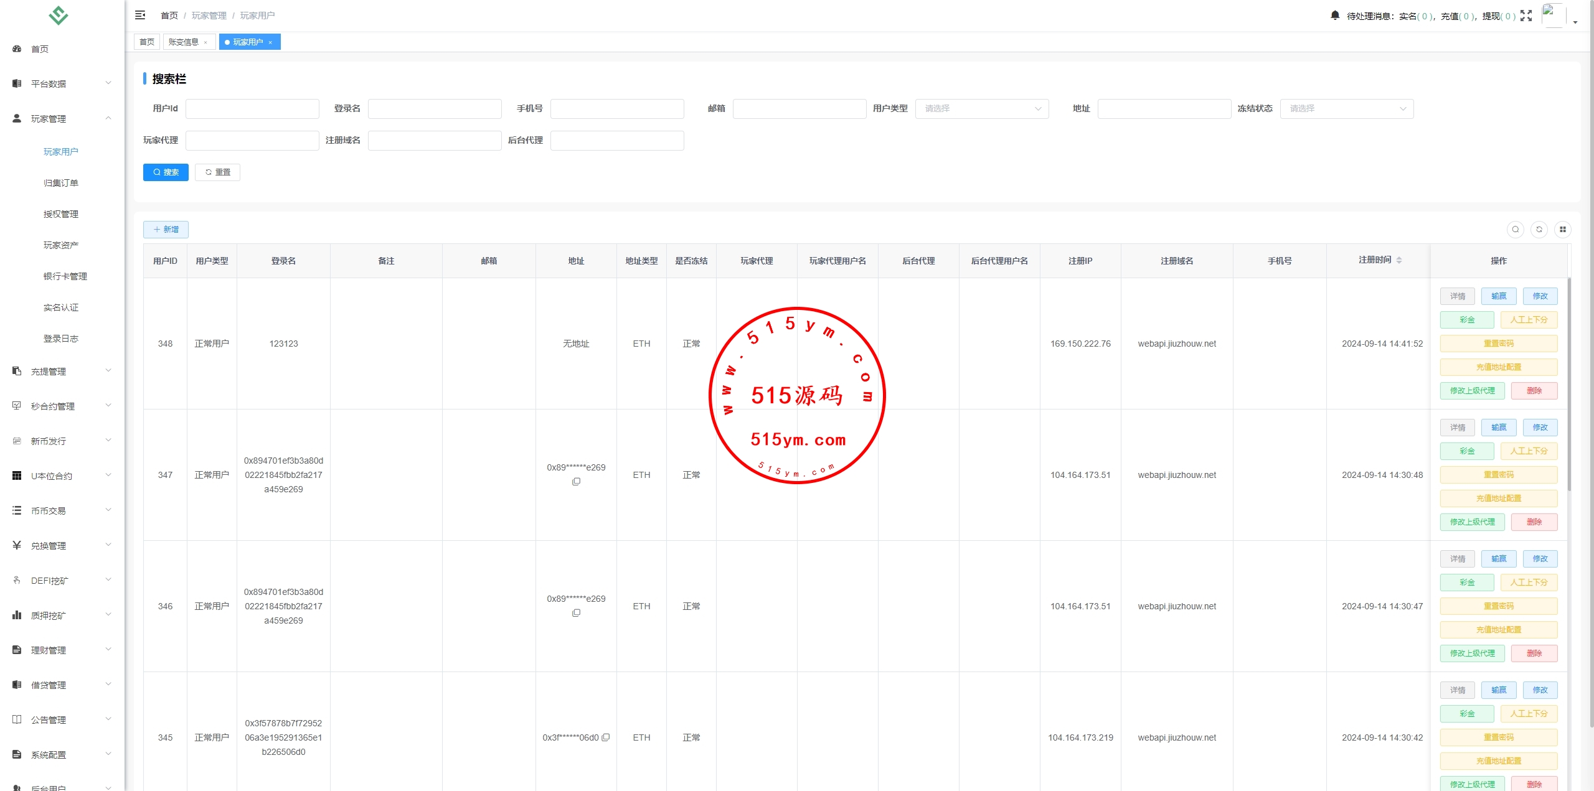Click 删除 for user 348
This screenshot has width=1594, height=791.
[1534, 391]
